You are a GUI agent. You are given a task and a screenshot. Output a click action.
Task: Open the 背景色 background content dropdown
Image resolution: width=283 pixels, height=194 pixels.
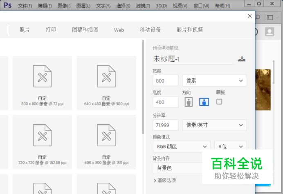(177, 168)
